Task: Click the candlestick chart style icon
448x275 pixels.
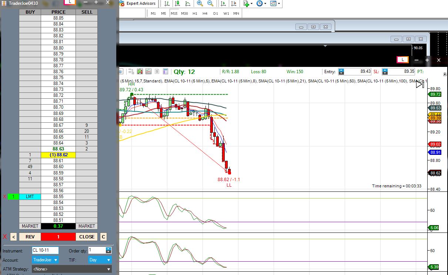Action: tap(140, 72)
